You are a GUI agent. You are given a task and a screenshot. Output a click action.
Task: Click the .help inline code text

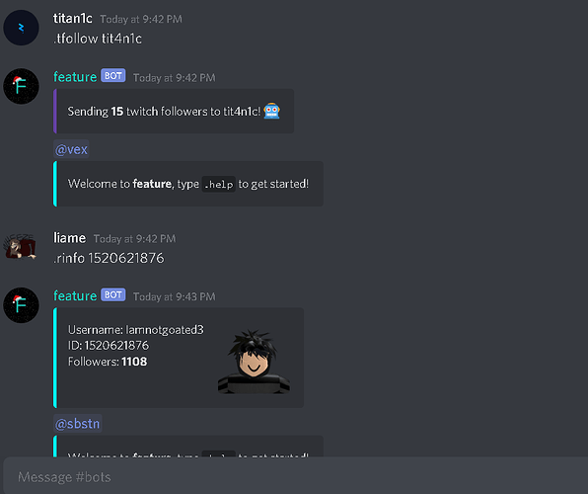tap(219, 184)
